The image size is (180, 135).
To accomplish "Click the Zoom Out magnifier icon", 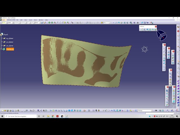I will click(64, 111).
